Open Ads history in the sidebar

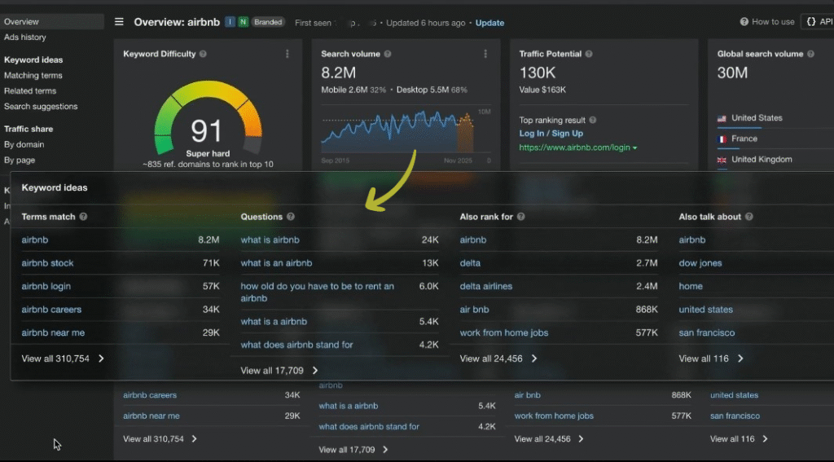[25, 37]
